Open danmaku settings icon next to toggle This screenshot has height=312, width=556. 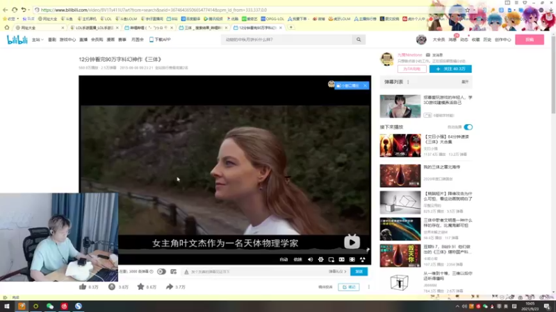[x=173, y=272]
